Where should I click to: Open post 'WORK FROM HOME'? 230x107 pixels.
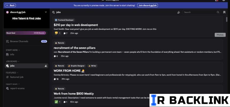tap(69, 71)
